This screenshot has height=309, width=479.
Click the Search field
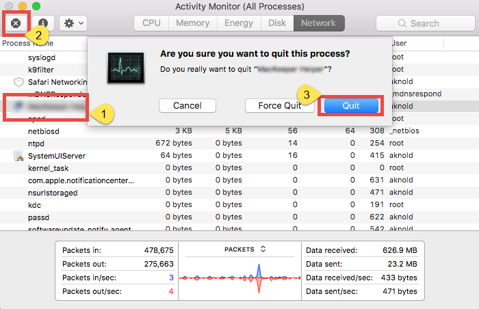(425, 23)
